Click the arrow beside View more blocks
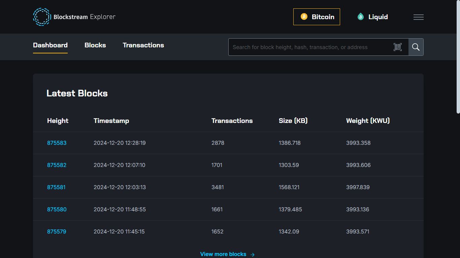The width and height of the screenshot is (460, 258). point(253,255)
